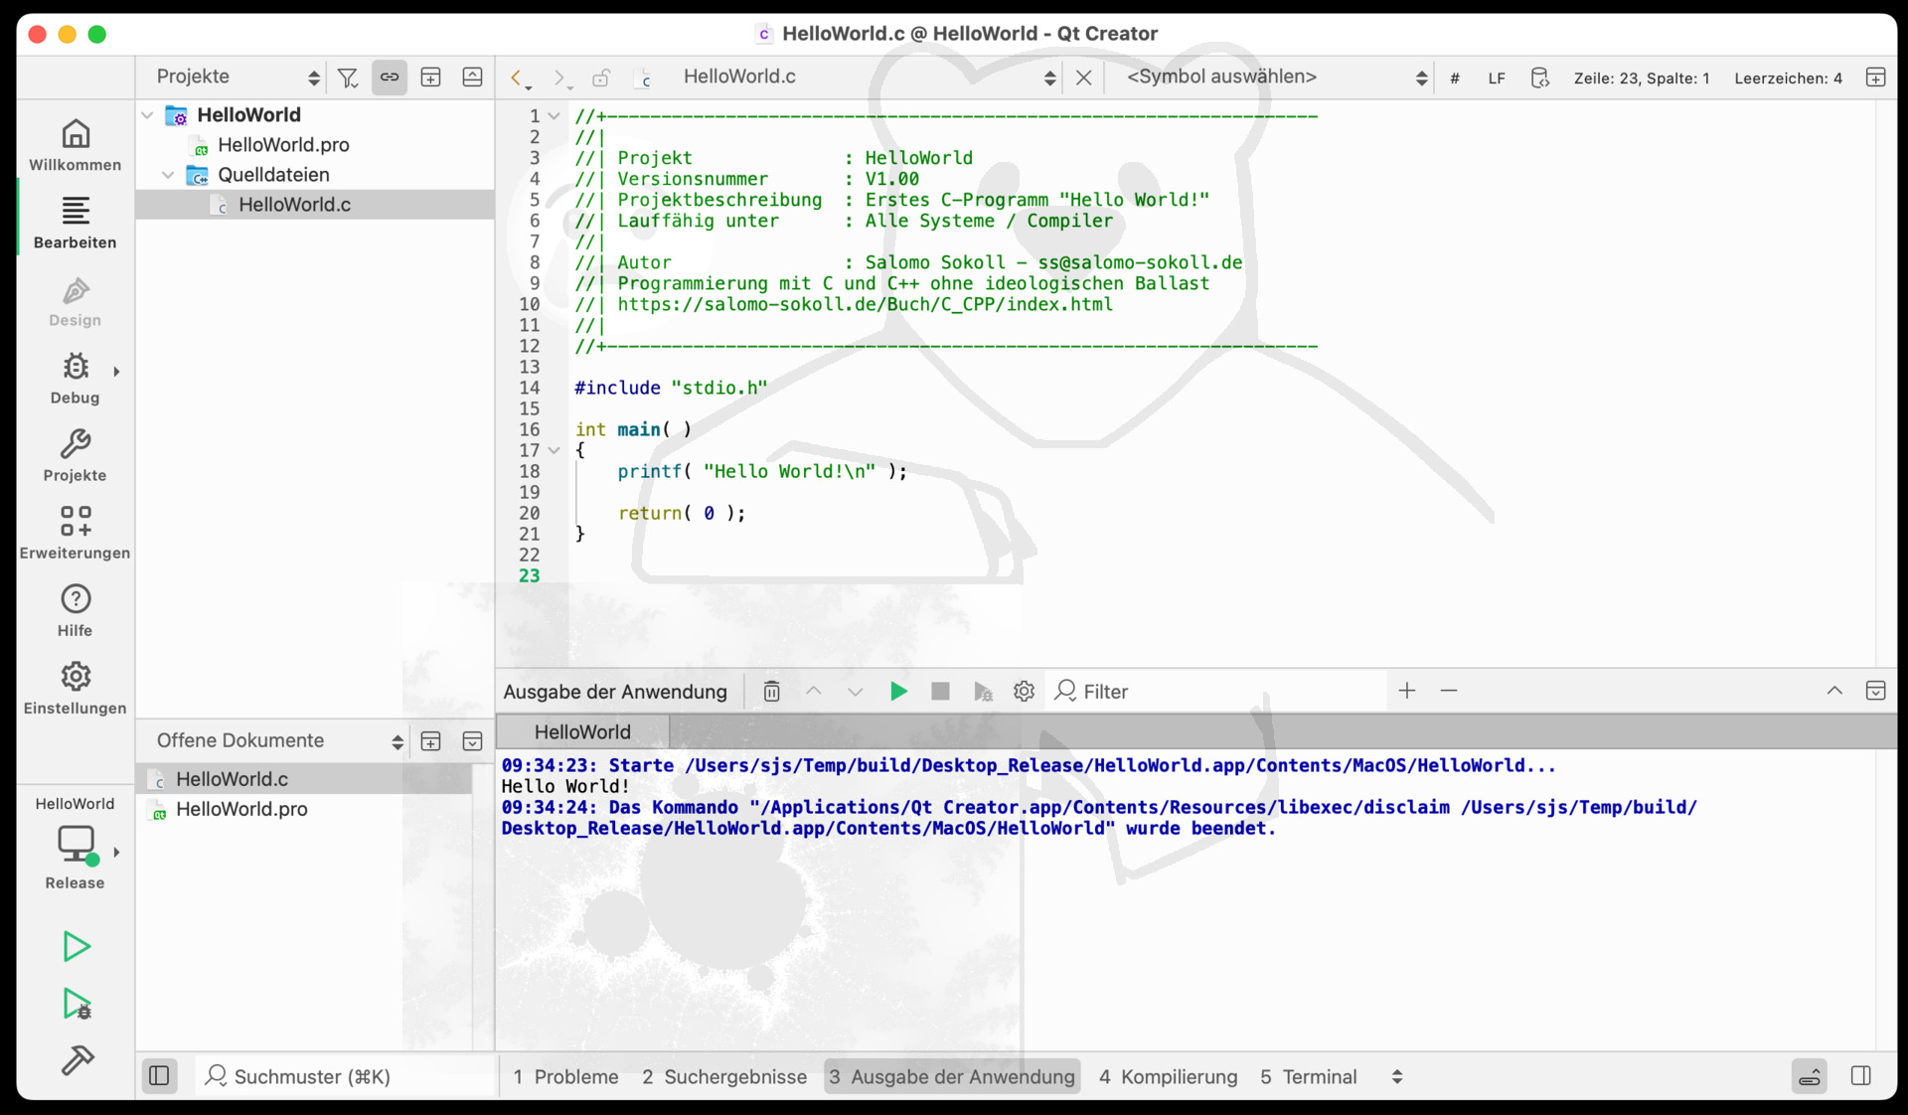Change the LF line ending setting
Image resolution: width=1908 pixels, height=1115 pixels.
coord(1497,79)
